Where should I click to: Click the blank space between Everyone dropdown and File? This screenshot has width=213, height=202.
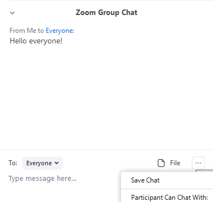pos(110,163)
